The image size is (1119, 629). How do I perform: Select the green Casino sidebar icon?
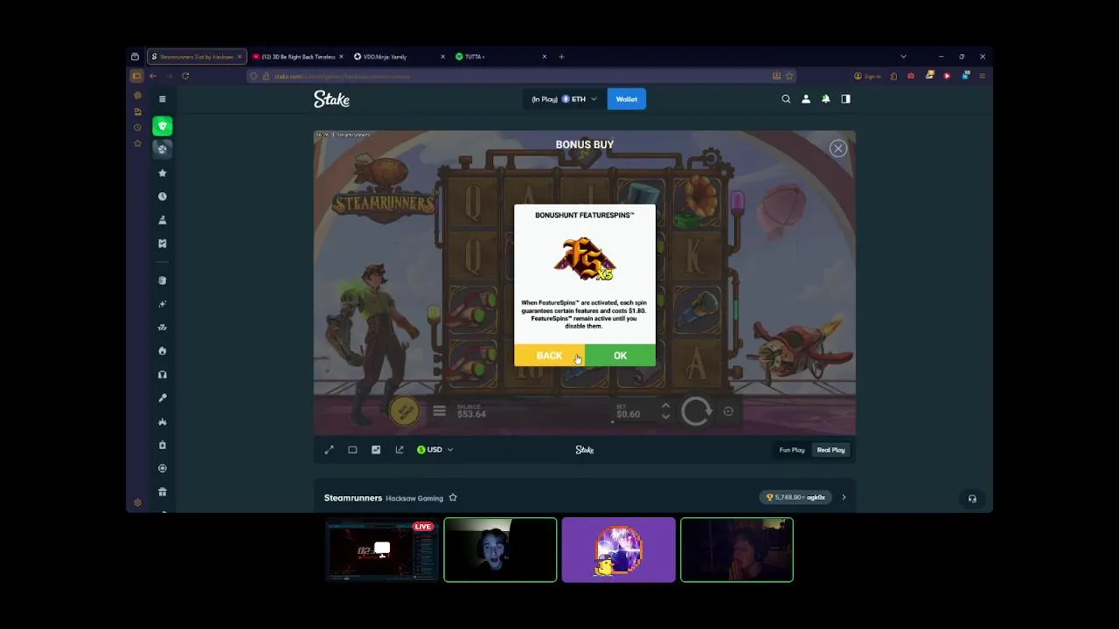162,126
